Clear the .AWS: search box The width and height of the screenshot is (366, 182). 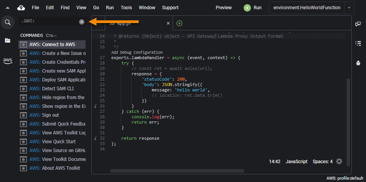[x=81, y=22]
